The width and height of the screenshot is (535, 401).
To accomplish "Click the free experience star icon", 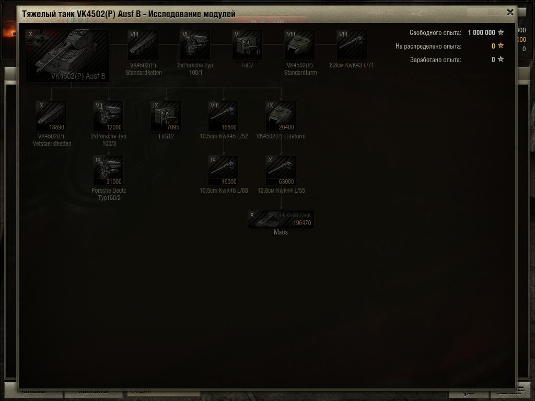I will tap(501, 32).
